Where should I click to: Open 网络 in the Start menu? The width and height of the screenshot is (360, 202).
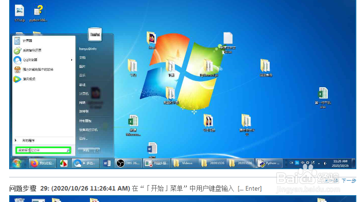(82, 103)
